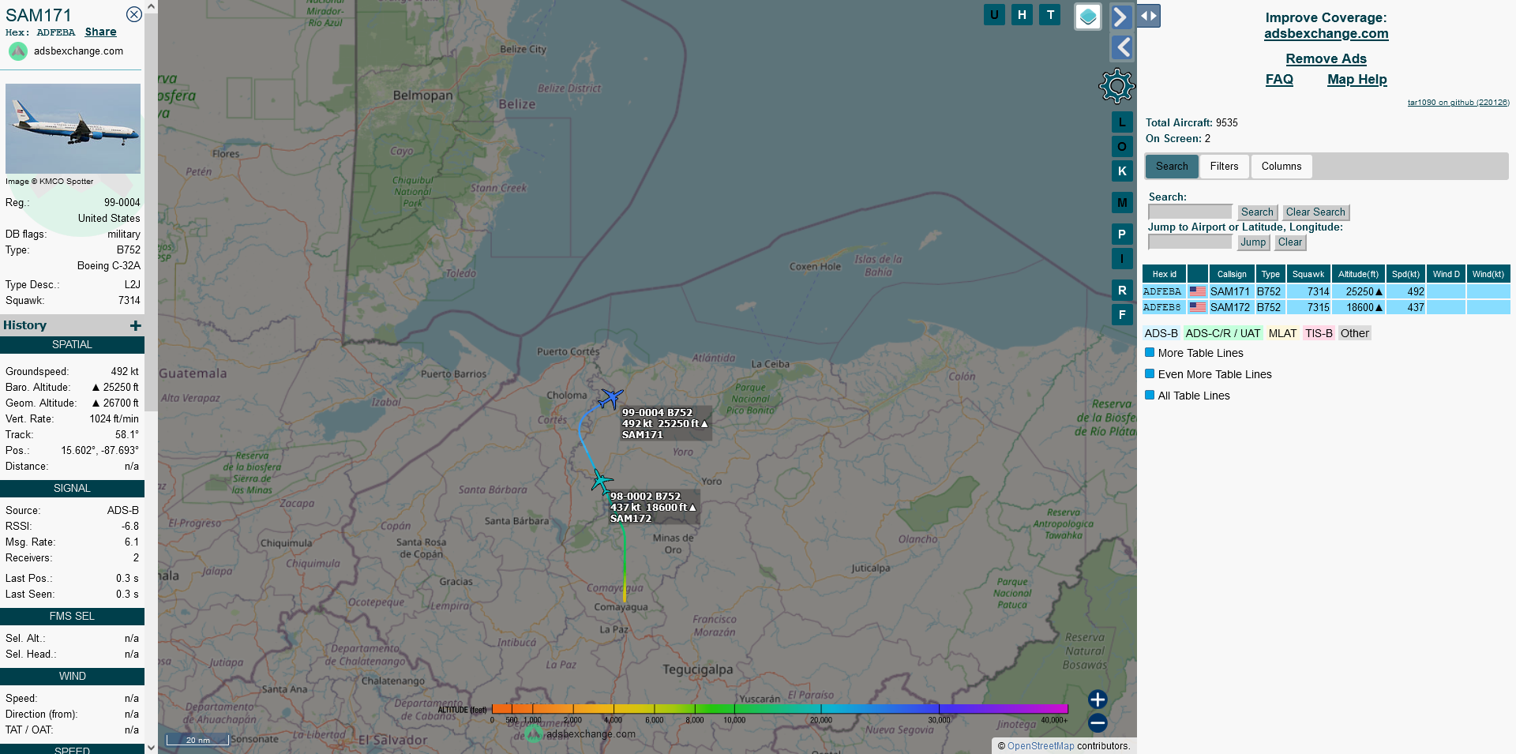Image resolution: width=1516 pixels, height=754 pixels.
Task: Click the info panel scrollbar down arrow
Action: [151, 747]
